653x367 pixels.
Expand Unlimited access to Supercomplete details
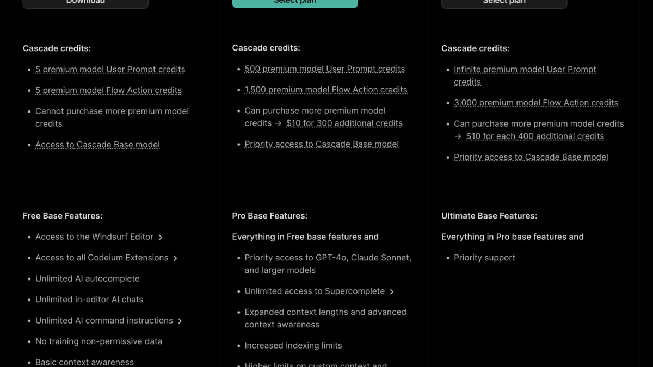(x=392, y=291)
